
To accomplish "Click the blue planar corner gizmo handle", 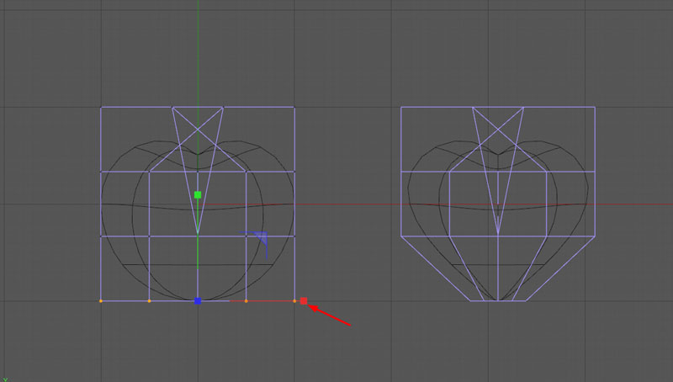I will (x=262, y=239).
